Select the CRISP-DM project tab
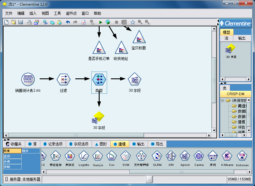This screenshot has width=255, height=186. (x=235, y=94)
